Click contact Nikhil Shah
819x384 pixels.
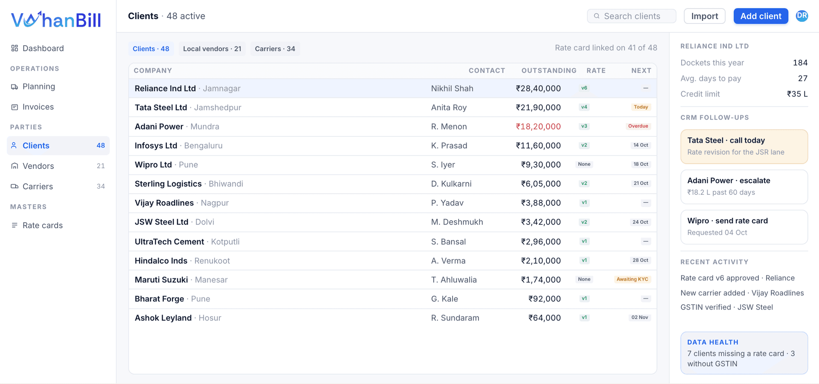pyautogui.click(x=452, y=88)
